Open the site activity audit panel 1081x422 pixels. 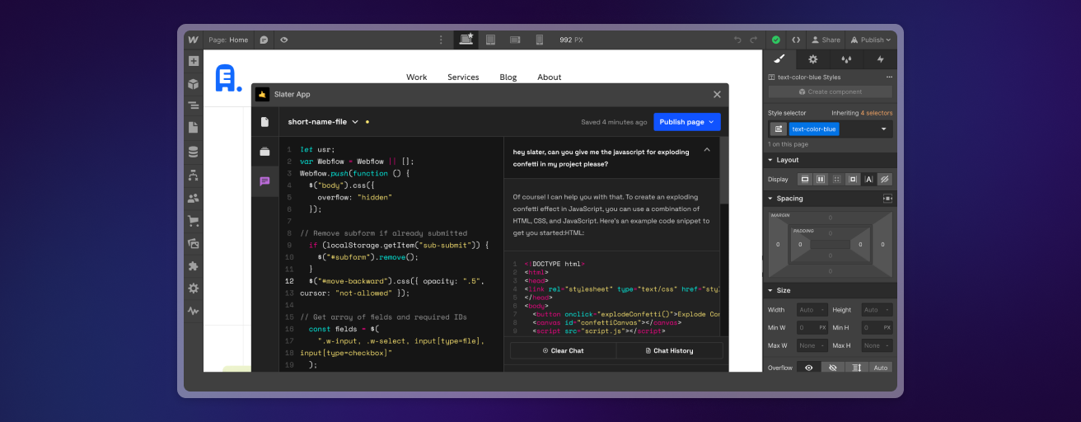193,312
